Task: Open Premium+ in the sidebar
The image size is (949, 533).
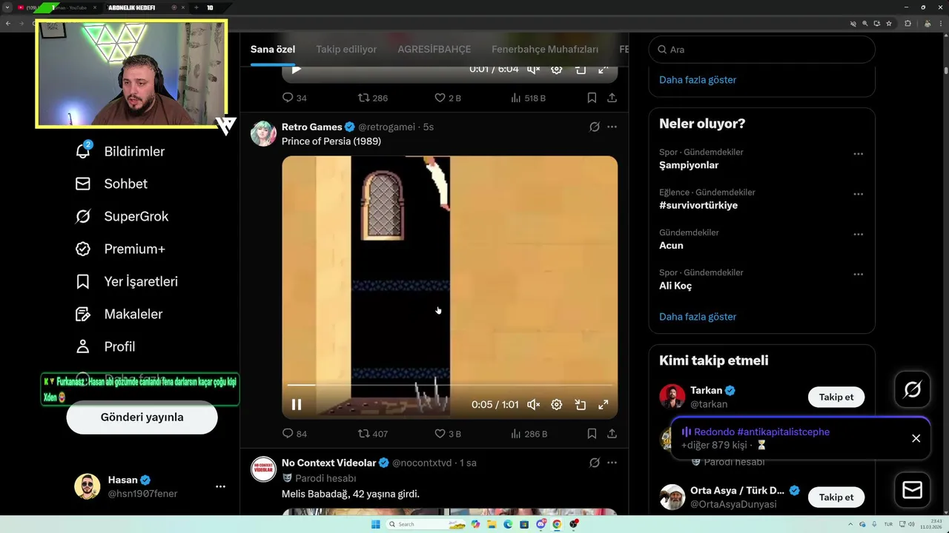Action: [120, 249]
